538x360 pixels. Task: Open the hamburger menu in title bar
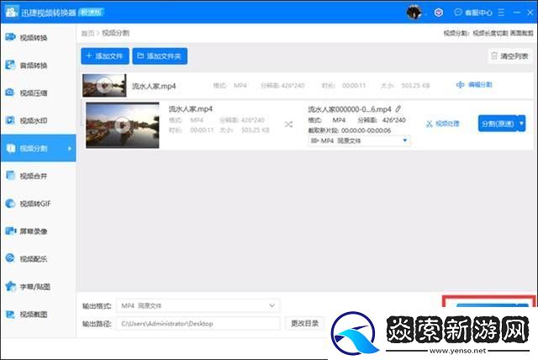pyautogui.click(x=501, y=13)
